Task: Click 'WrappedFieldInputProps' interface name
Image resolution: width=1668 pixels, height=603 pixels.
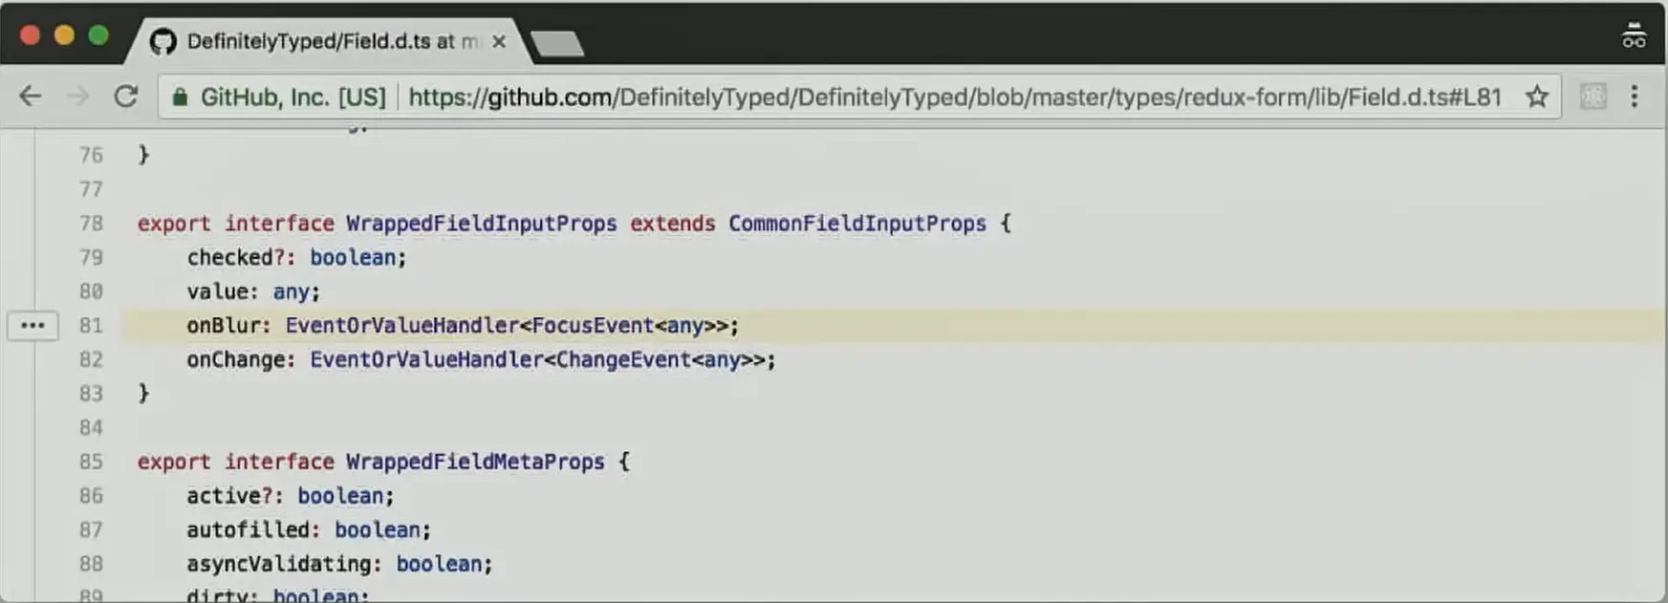Action: point(482,224)
